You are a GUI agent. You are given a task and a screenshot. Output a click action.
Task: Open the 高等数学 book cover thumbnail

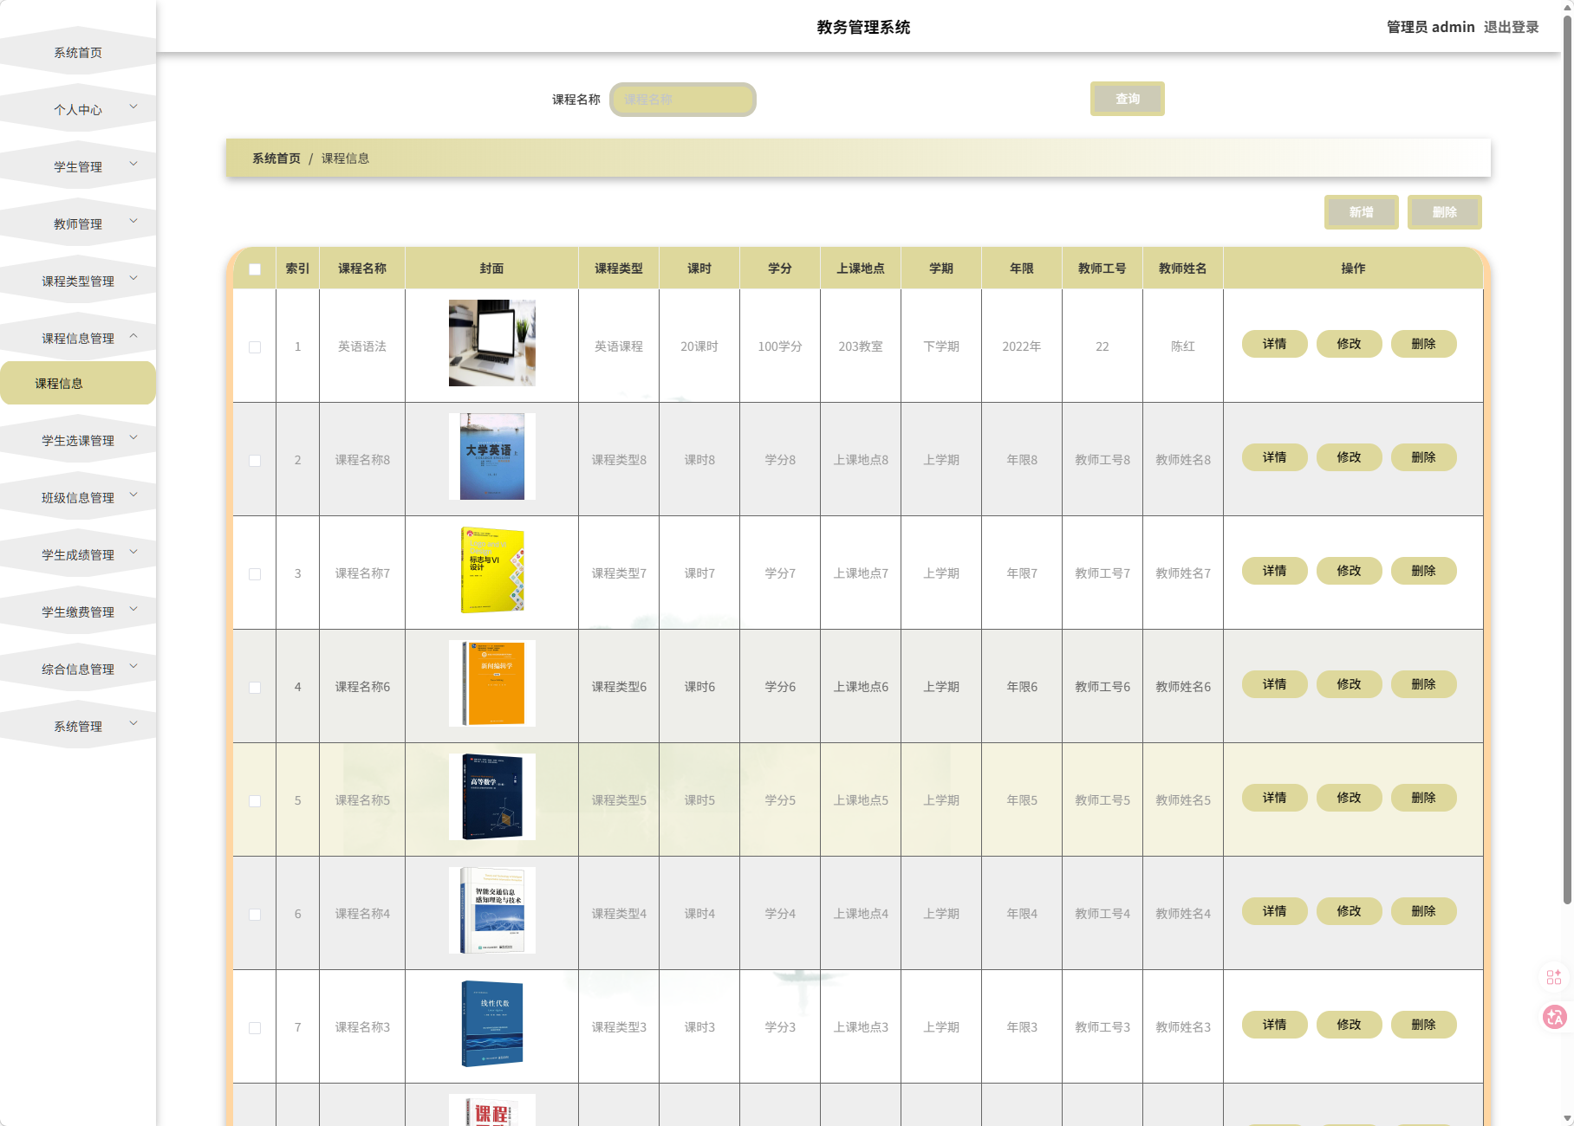click(x=492, y=797)
